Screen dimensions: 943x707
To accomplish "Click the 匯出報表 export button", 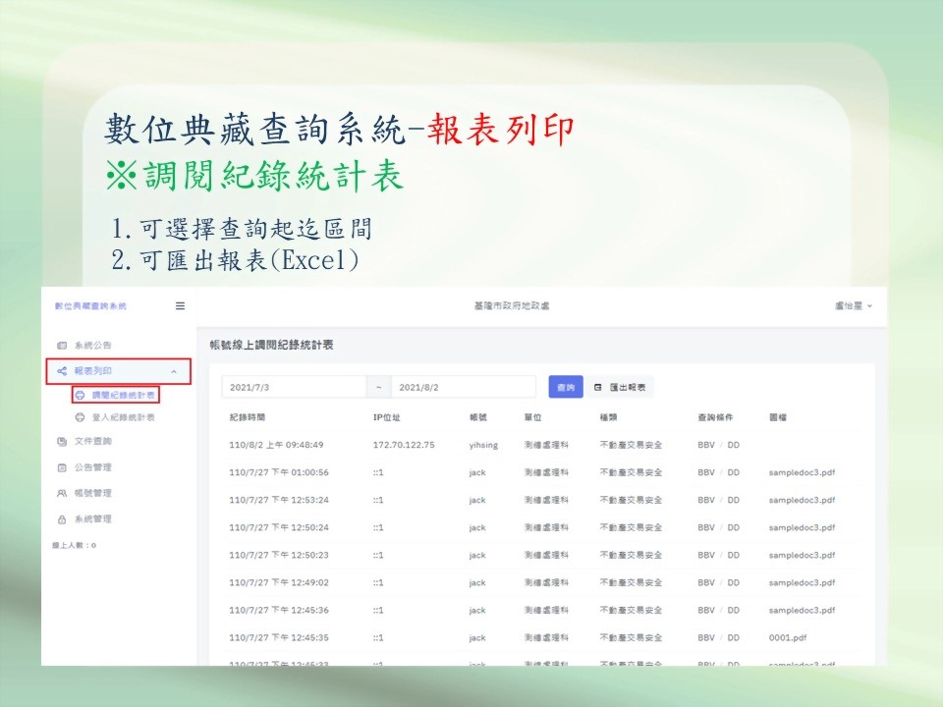I will tap(621, 388).
